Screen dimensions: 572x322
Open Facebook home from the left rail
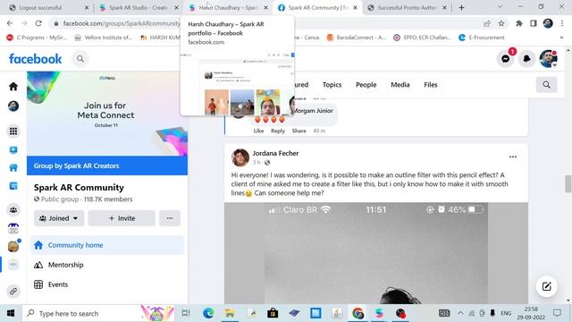point(13,87)
